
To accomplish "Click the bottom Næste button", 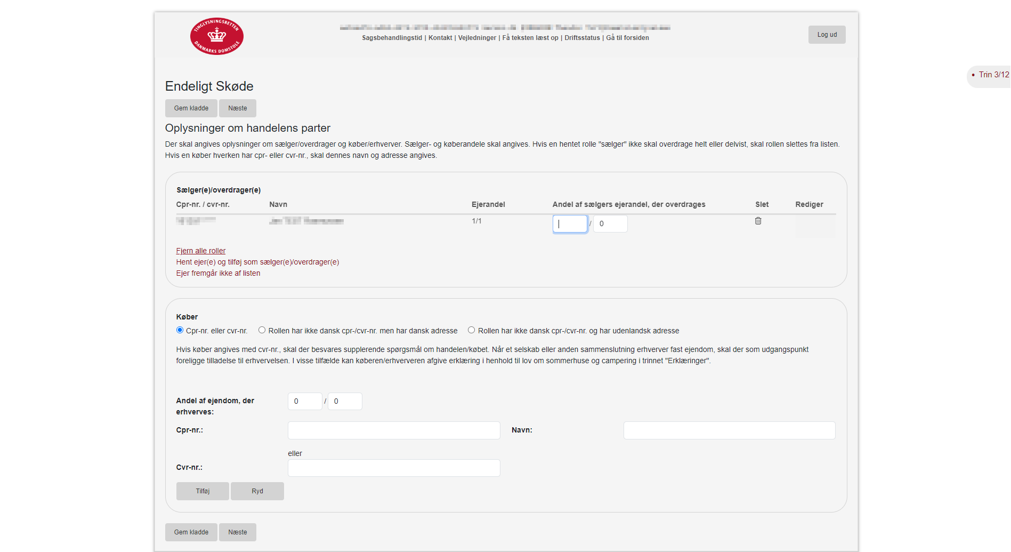I will pyautogui.click(x=237, y=532).
